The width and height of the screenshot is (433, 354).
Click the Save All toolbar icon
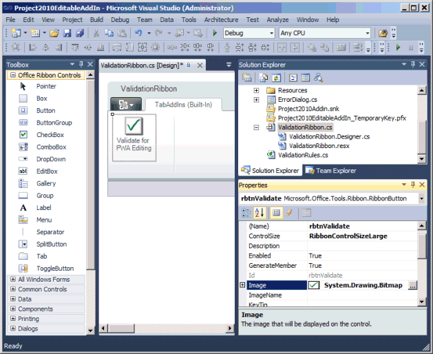[x=80, y=33]
